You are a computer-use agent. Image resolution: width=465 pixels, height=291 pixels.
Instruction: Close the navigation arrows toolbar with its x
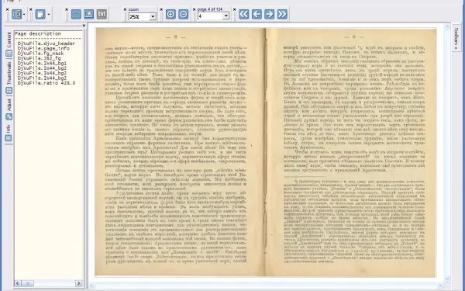[x=235, y=10]
